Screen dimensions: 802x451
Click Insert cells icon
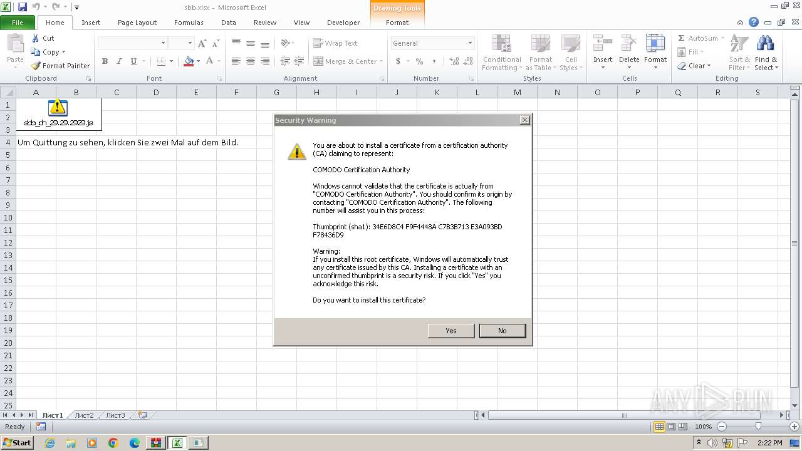603,44
